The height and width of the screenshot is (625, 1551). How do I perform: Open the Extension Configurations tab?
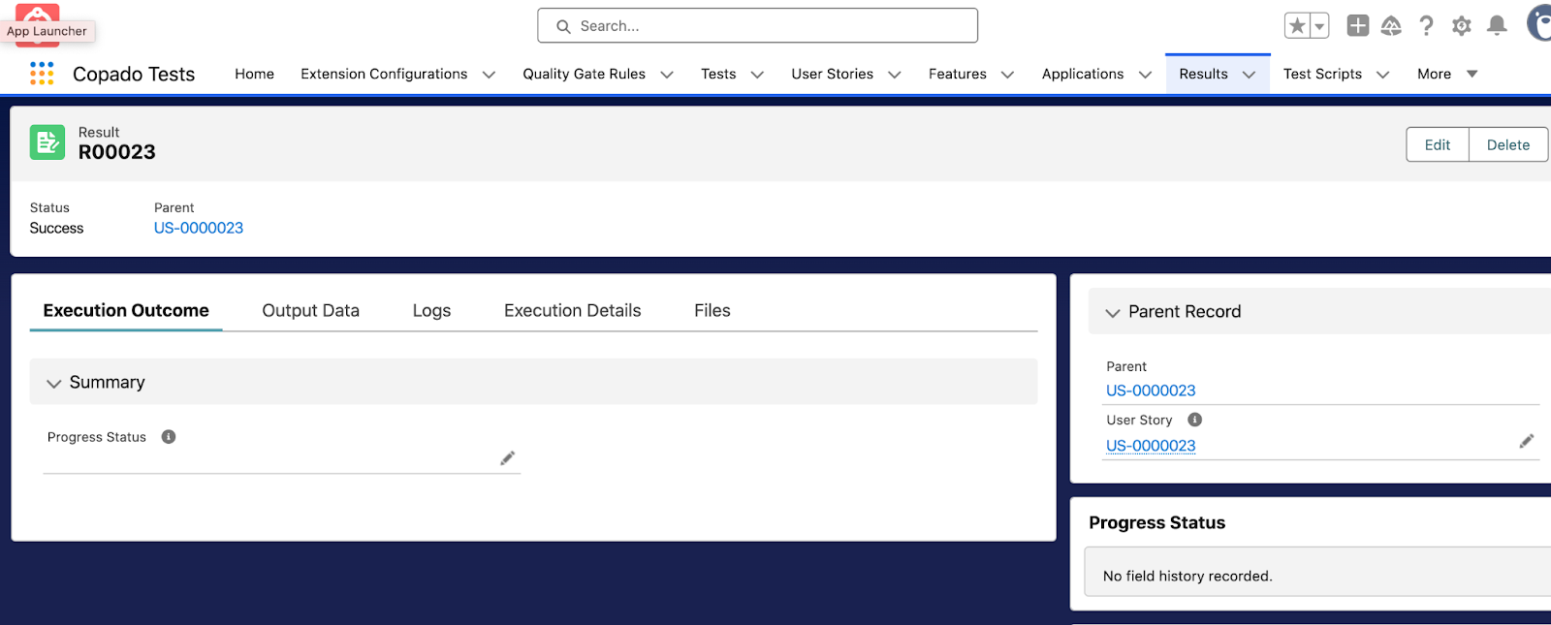tap(384, 74)
